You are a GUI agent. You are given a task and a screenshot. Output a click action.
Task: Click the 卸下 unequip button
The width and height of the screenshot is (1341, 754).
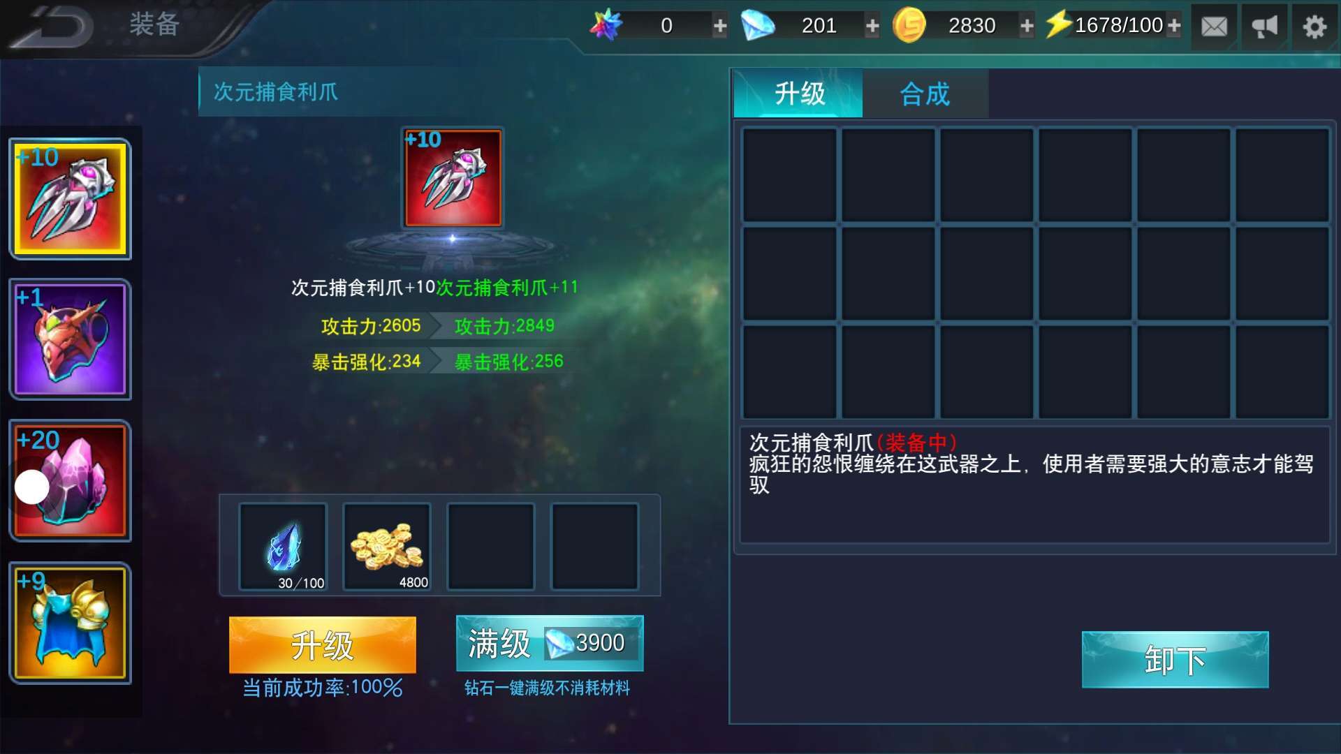tap(1175, 660)
